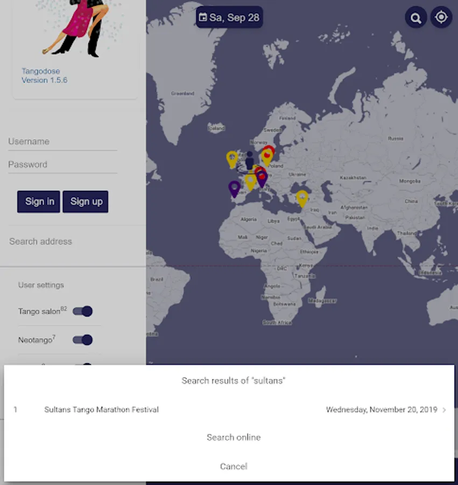Select the purple pin over northern Italy

point(262,179)
